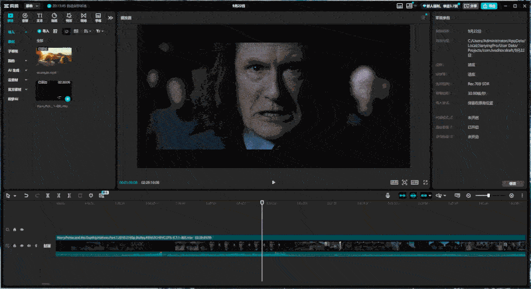Adjust the timeline zoom slider
Viewport: 531px width, 289px height.
[x=490, y=195]
